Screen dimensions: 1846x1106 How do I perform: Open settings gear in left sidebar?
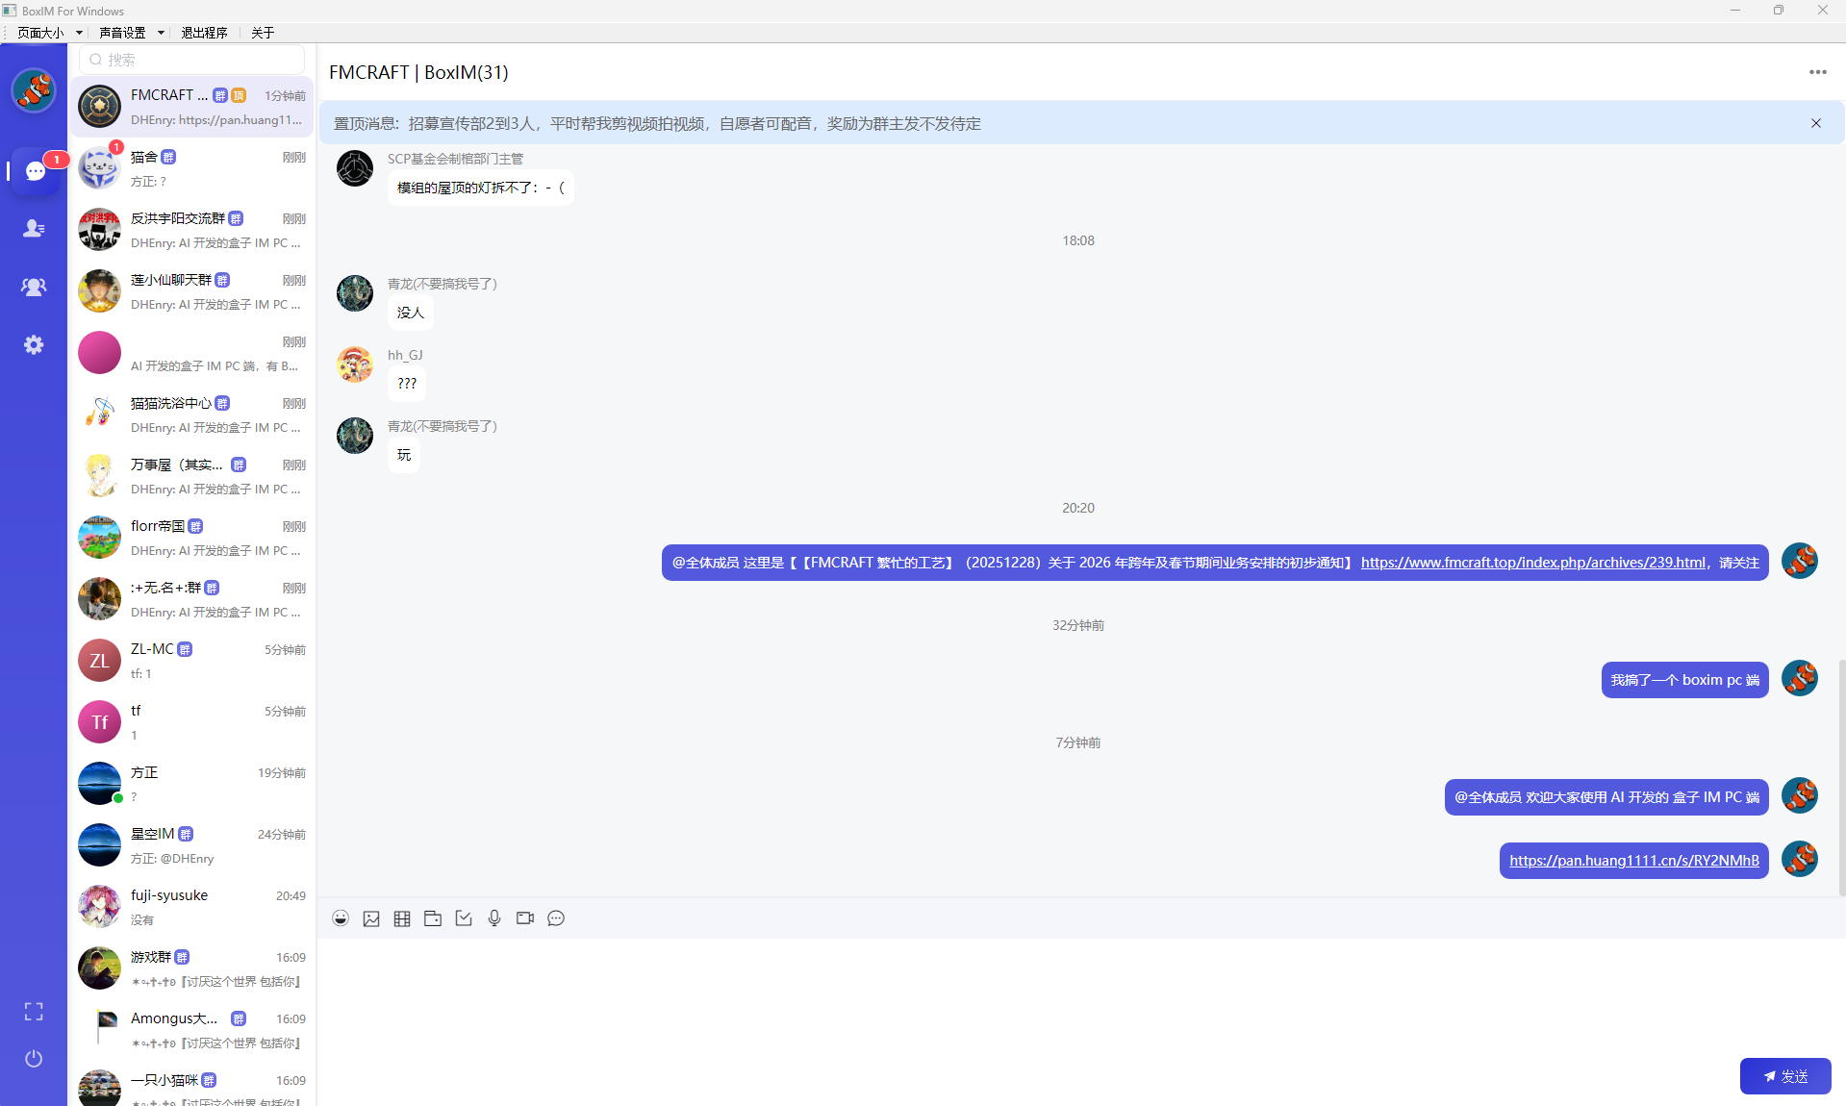34,344
